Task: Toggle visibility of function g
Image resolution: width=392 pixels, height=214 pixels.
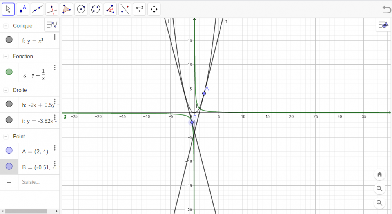Action: click(9, 72)
